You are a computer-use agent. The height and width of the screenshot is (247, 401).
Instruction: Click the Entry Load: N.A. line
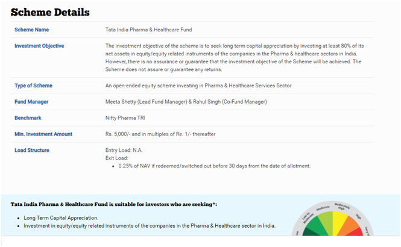tap(124, 150)
